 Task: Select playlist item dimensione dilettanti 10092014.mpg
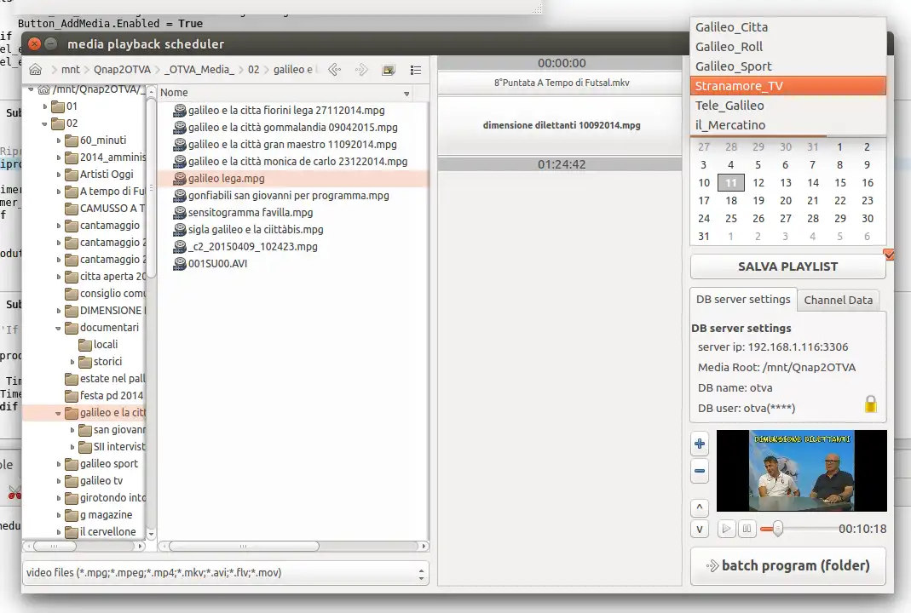tap(560, 125)
